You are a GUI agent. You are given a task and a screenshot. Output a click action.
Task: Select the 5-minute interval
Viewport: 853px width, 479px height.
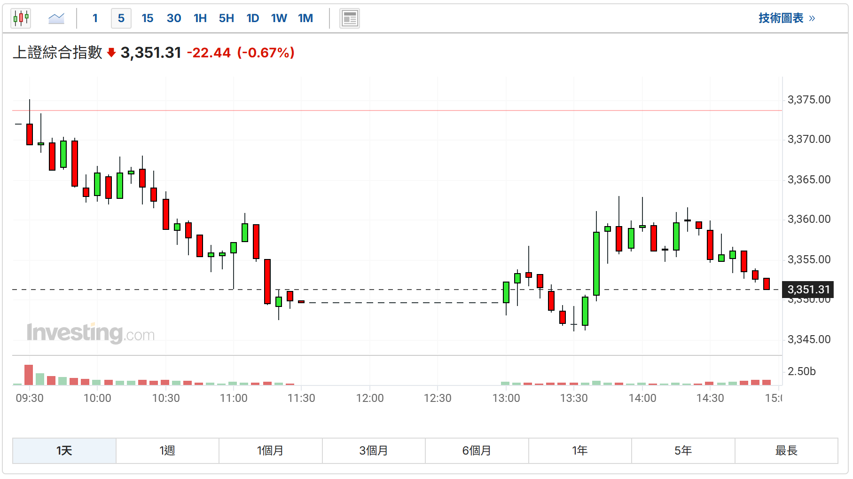click(x=121, y=18)
